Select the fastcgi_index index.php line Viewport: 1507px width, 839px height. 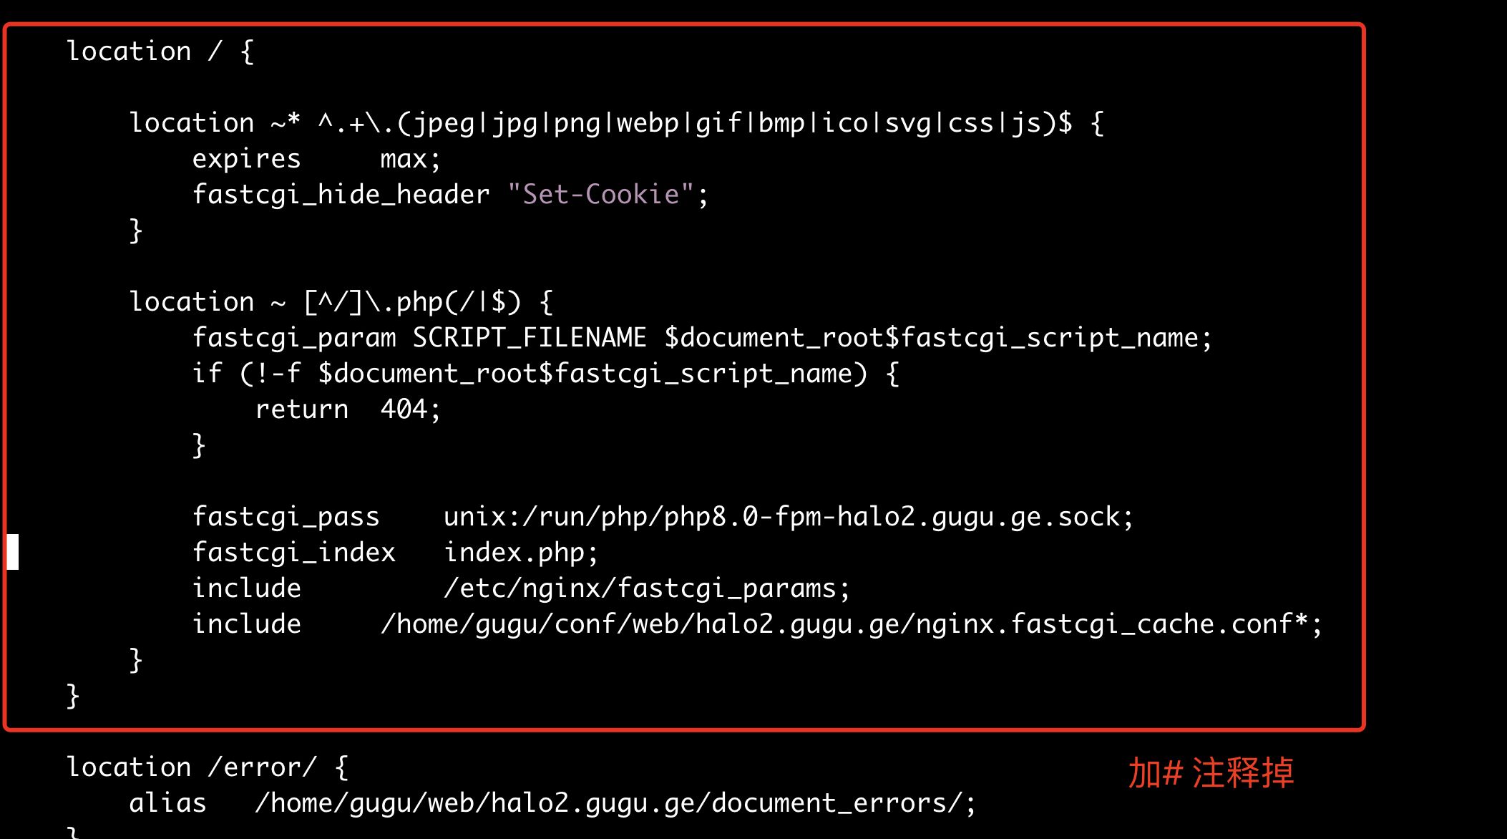coord(404,552)
